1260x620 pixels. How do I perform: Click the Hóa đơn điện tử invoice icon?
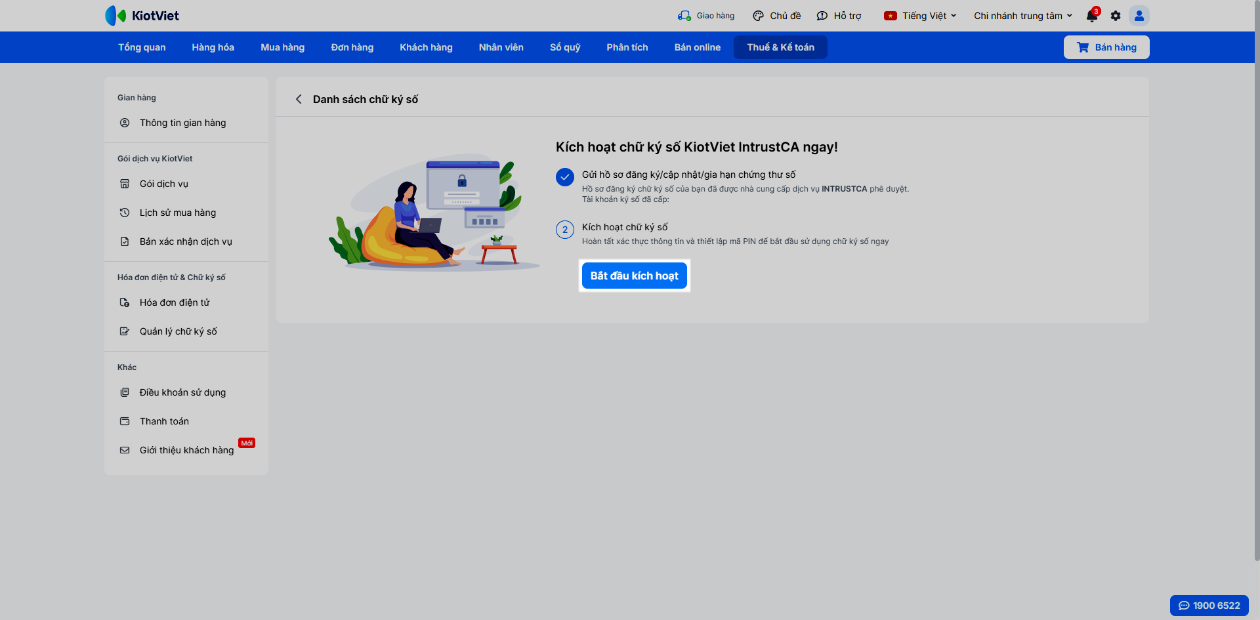click(125, 302)
